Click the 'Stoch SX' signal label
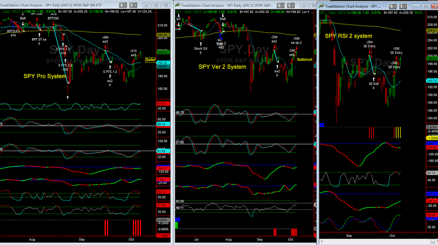Image resolution: width=438 pixels, height=245 pixels. [x=201, y=48]
